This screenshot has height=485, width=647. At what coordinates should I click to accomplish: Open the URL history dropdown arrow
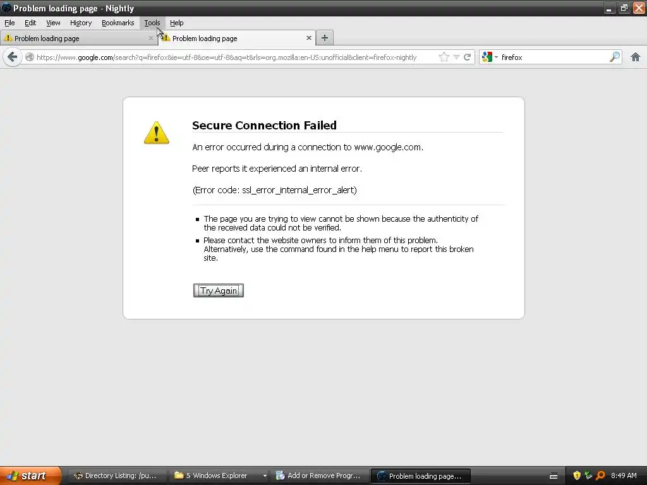[x=456, y=57]
